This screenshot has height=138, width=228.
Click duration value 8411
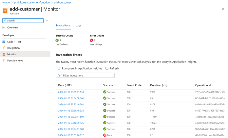coord(153,111)
